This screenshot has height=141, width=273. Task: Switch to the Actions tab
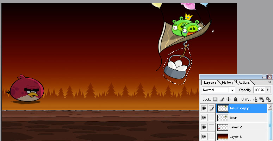click(244, 83)
